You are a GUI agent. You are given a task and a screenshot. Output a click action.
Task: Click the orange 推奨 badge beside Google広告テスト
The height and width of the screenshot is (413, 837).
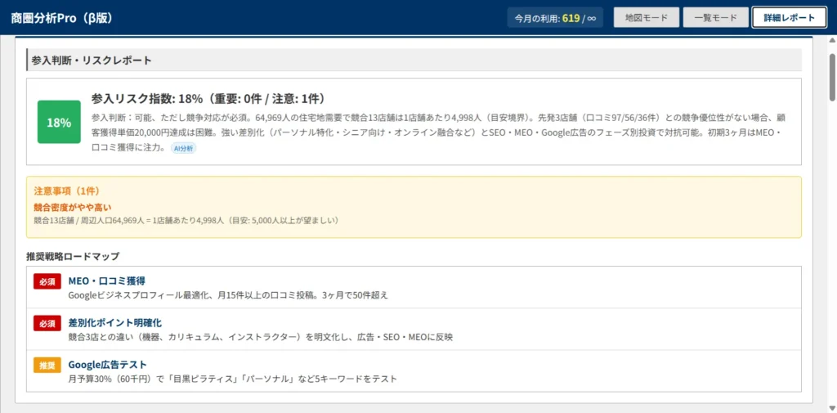[x=47, y=365]
